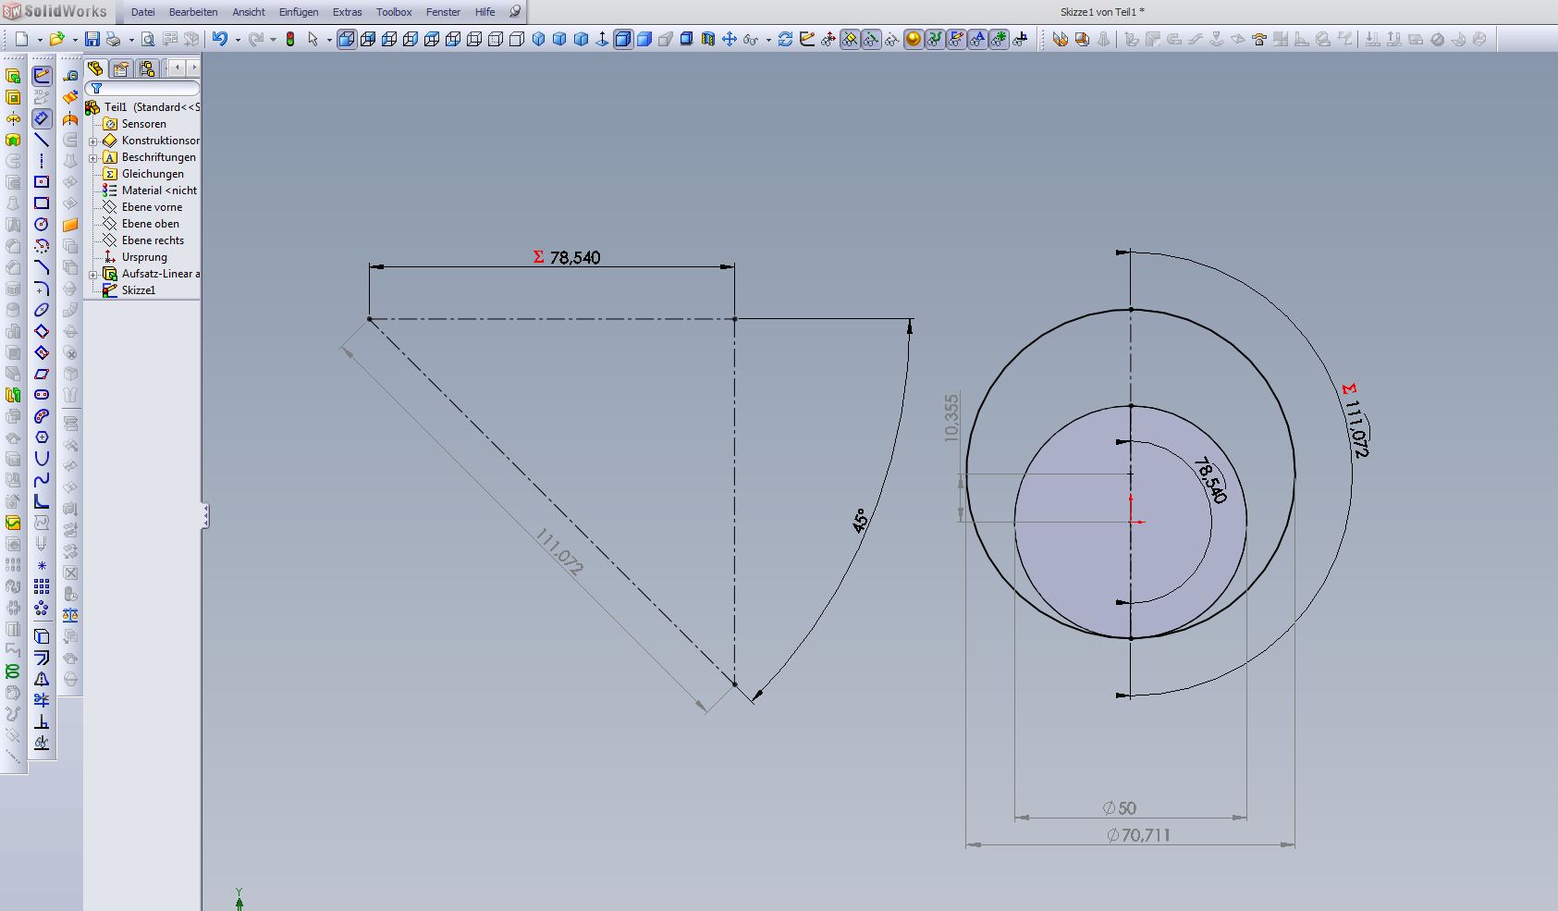Viewport: 1558px width, 911px height.
Task: Expand the Beschriftungen tree node
Action: coord(92,158)
